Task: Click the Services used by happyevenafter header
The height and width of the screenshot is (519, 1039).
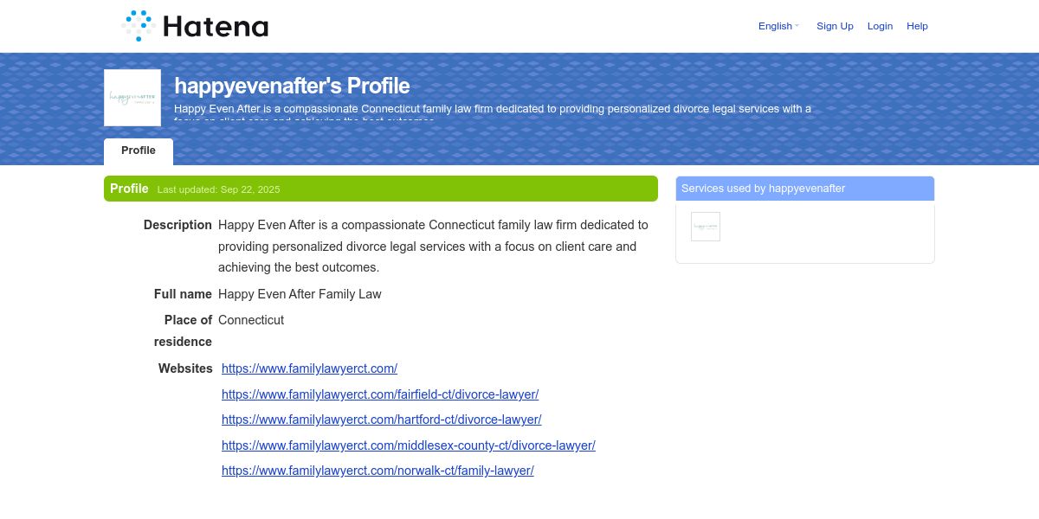Action: tap(763, 189)
